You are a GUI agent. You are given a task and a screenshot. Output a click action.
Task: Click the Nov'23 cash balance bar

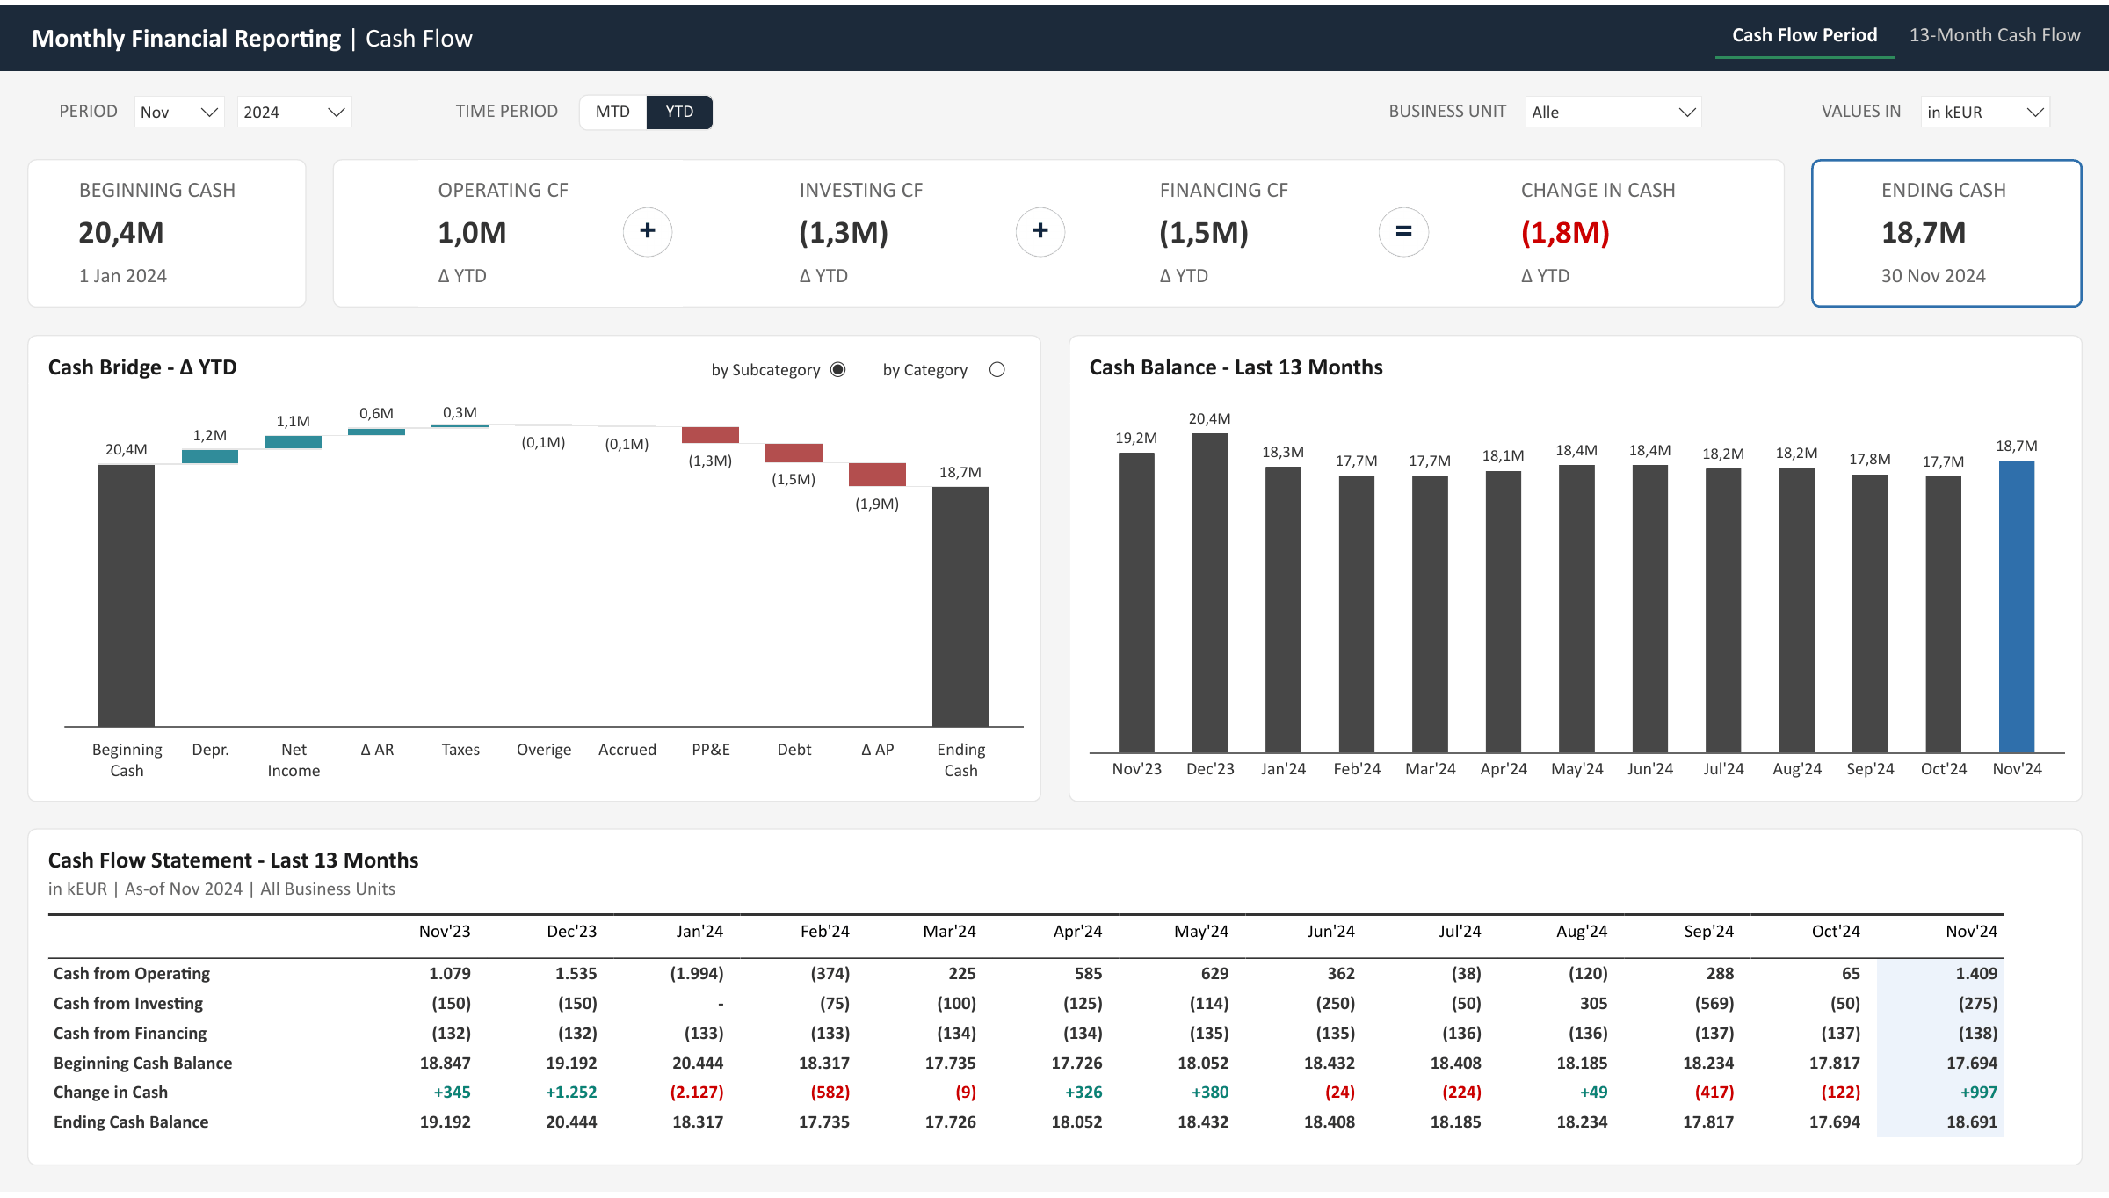[x=1136, y=603]
